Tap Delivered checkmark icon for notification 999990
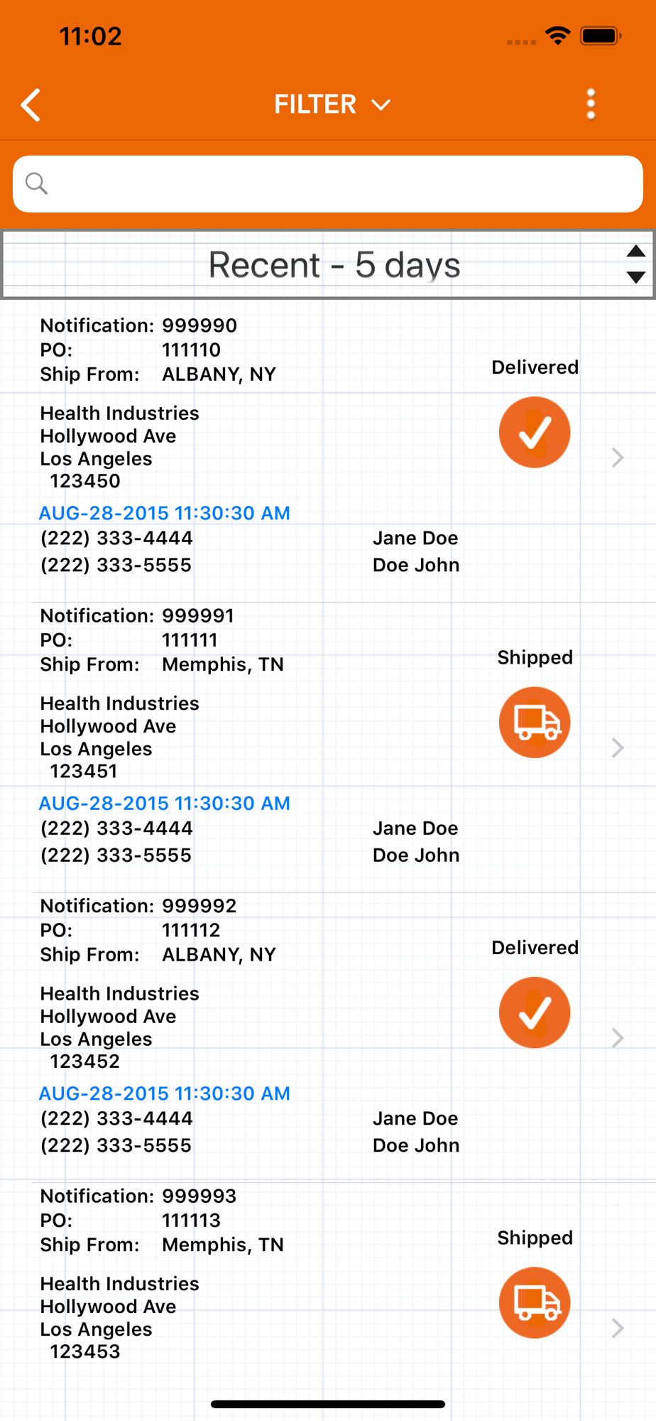This screenshot has width=656, height=1421. (535, 432)
